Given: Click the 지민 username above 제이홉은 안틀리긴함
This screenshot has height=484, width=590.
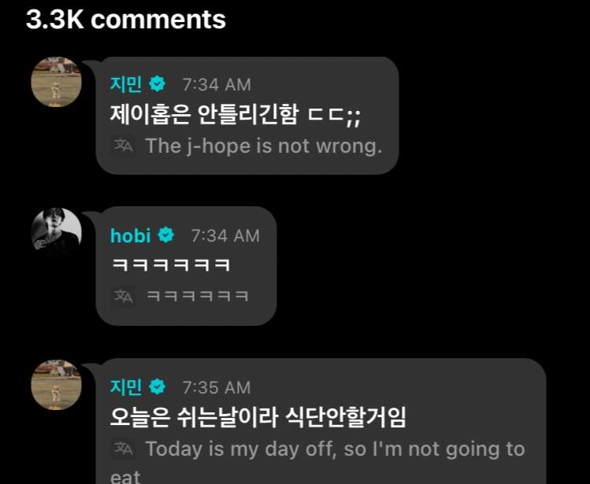Looking at the screenshot, I should pyautogui.click(x=126, y=84).
